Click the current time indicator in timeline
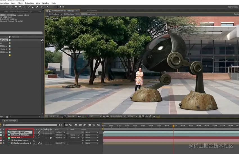 point(173,126)
